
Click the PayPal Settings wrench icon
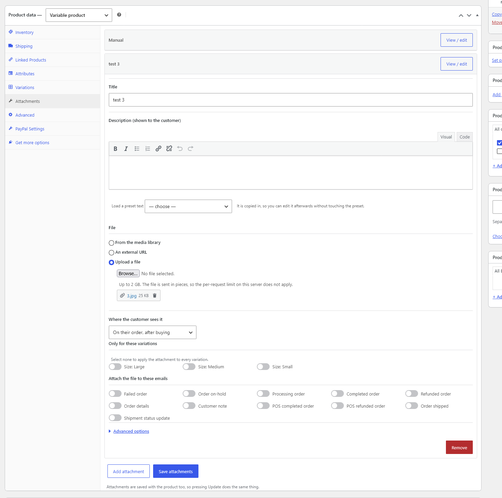click(x=11, y=128)
